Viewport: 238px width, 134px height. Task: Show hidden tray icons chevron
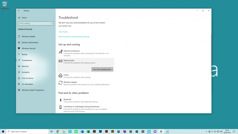pyautogui.click(x=206, y=132)
